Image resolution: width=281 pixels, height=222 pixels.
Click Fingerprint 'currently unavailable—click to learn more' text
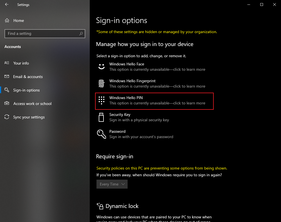point(157,86)
